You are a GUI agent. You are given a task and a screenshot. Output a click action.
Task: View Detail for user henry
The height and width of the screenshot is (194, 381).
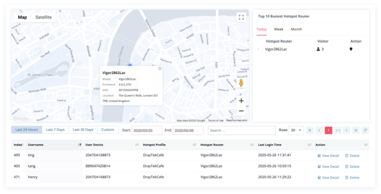[x=328, y=177]
